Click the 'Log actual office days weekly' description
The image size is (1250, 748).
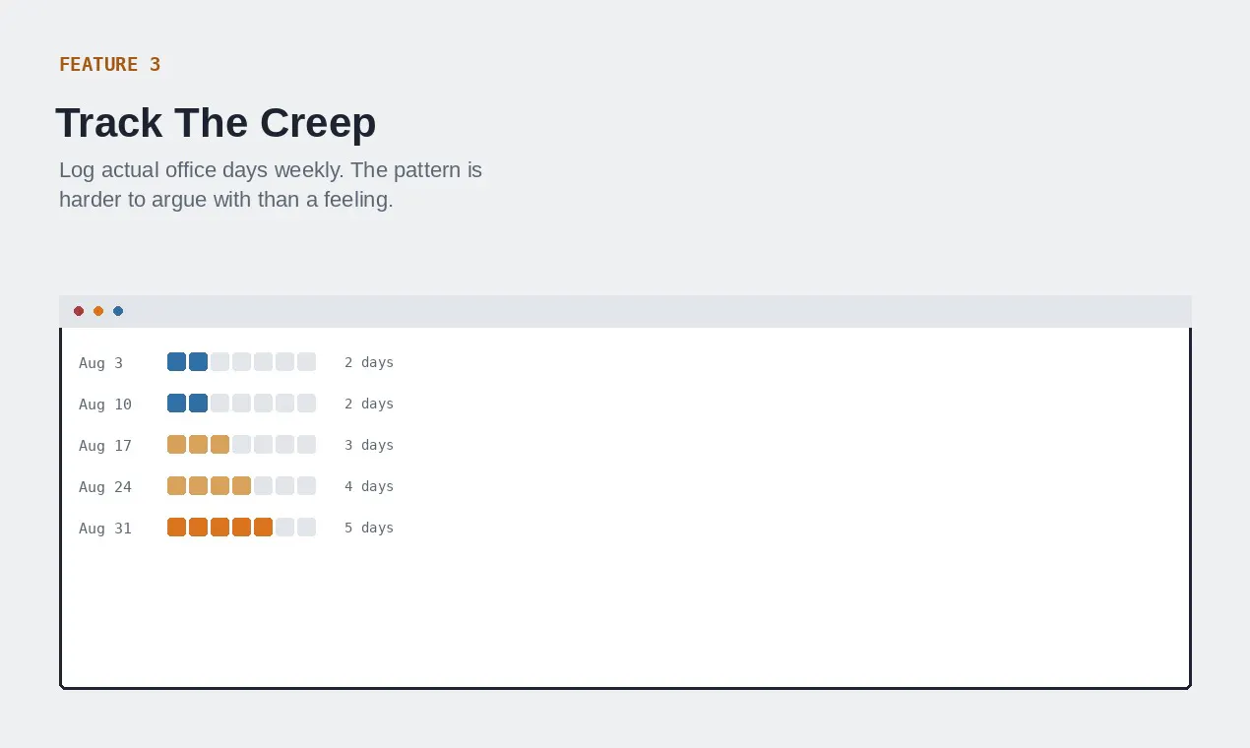(271, 184)
